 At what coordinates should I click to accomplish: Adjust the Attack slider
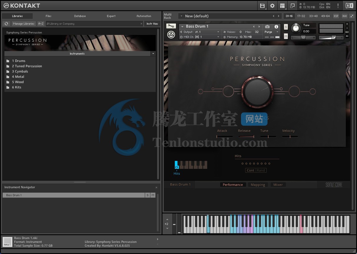coord(225,137)
